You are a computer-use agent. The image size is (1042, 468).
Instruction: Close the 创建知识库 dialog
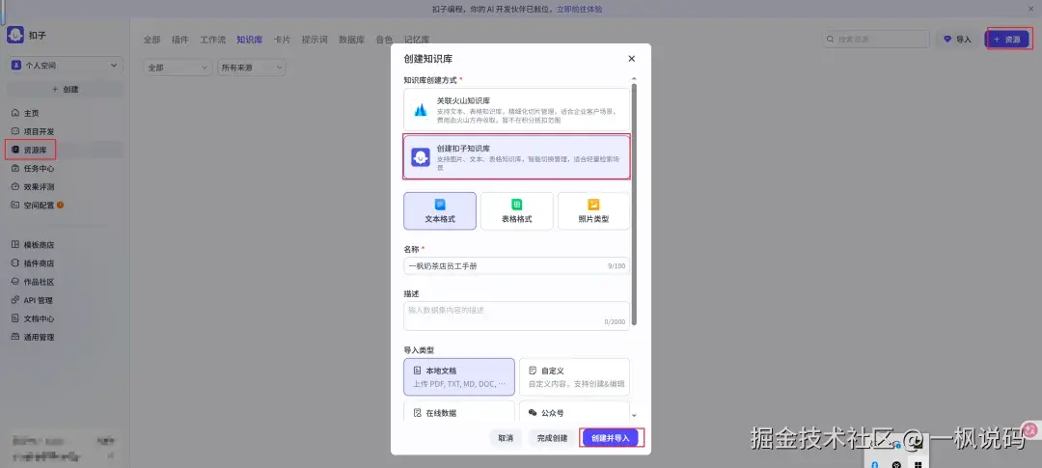(631, 59)
